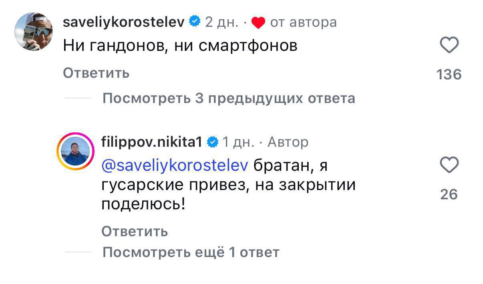Expand 'Посмотреть ещё 1 ответ'
The width and height of the screenshot is (483, 284).
191,252
